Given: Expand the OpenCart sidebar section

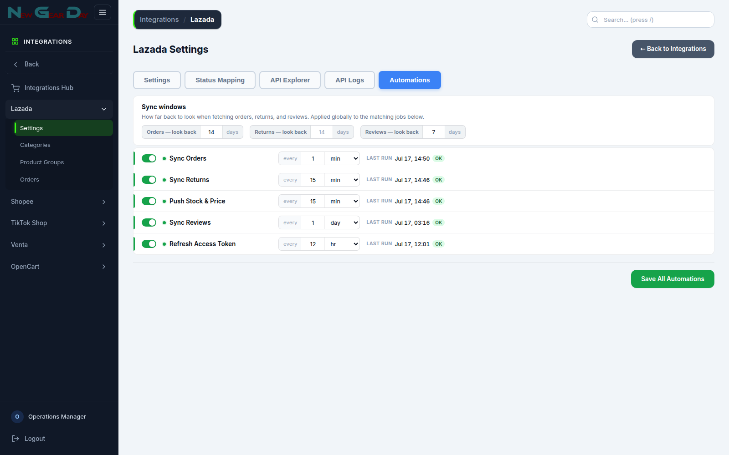Looking at the screenshot, I should [59, 267].
